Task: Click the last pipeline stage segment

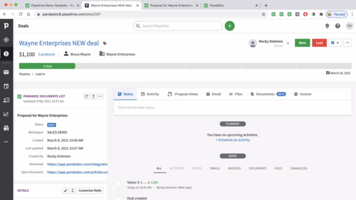Action: (x=324, y=66)
